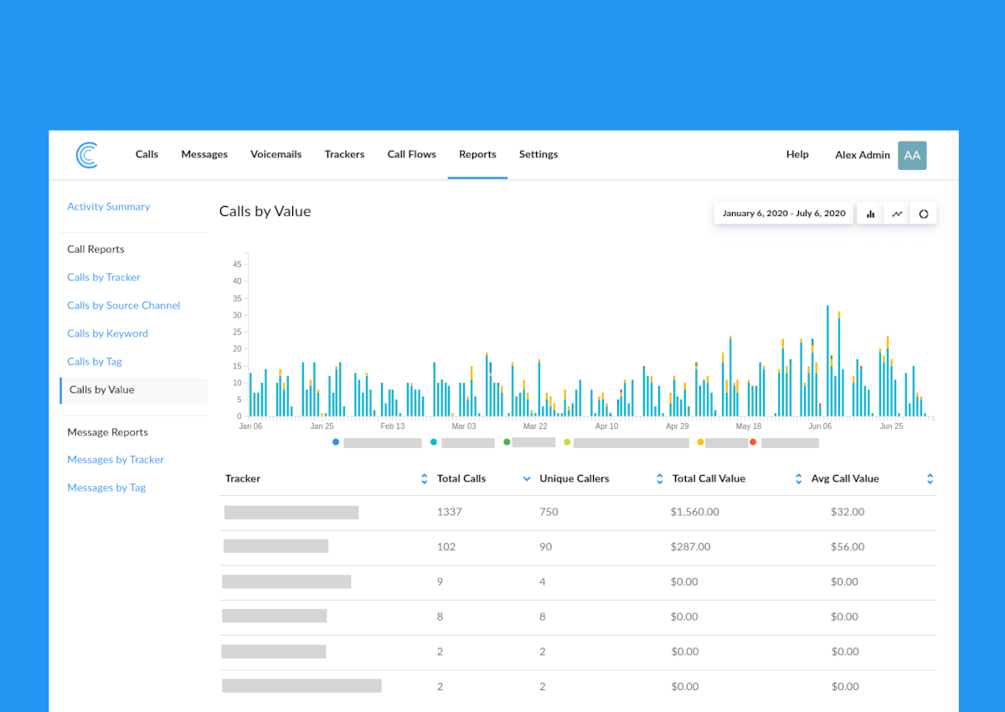Toggle the green legend series dot
Image resolution: width=1005 pixels, height=712 pixels.
(x=507, y=441)
